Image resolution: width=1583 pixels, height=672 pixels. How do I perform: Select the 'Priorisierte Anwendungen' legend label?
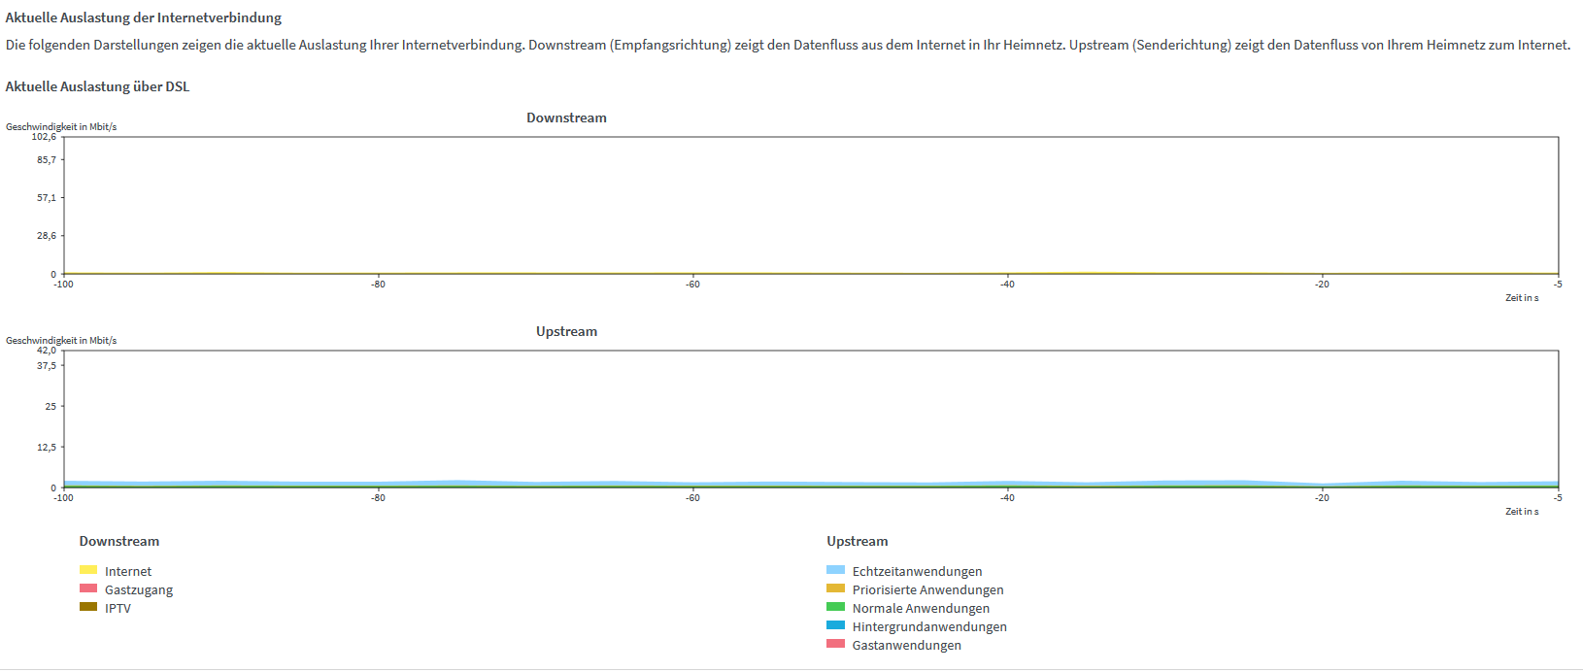pos(928,590)
